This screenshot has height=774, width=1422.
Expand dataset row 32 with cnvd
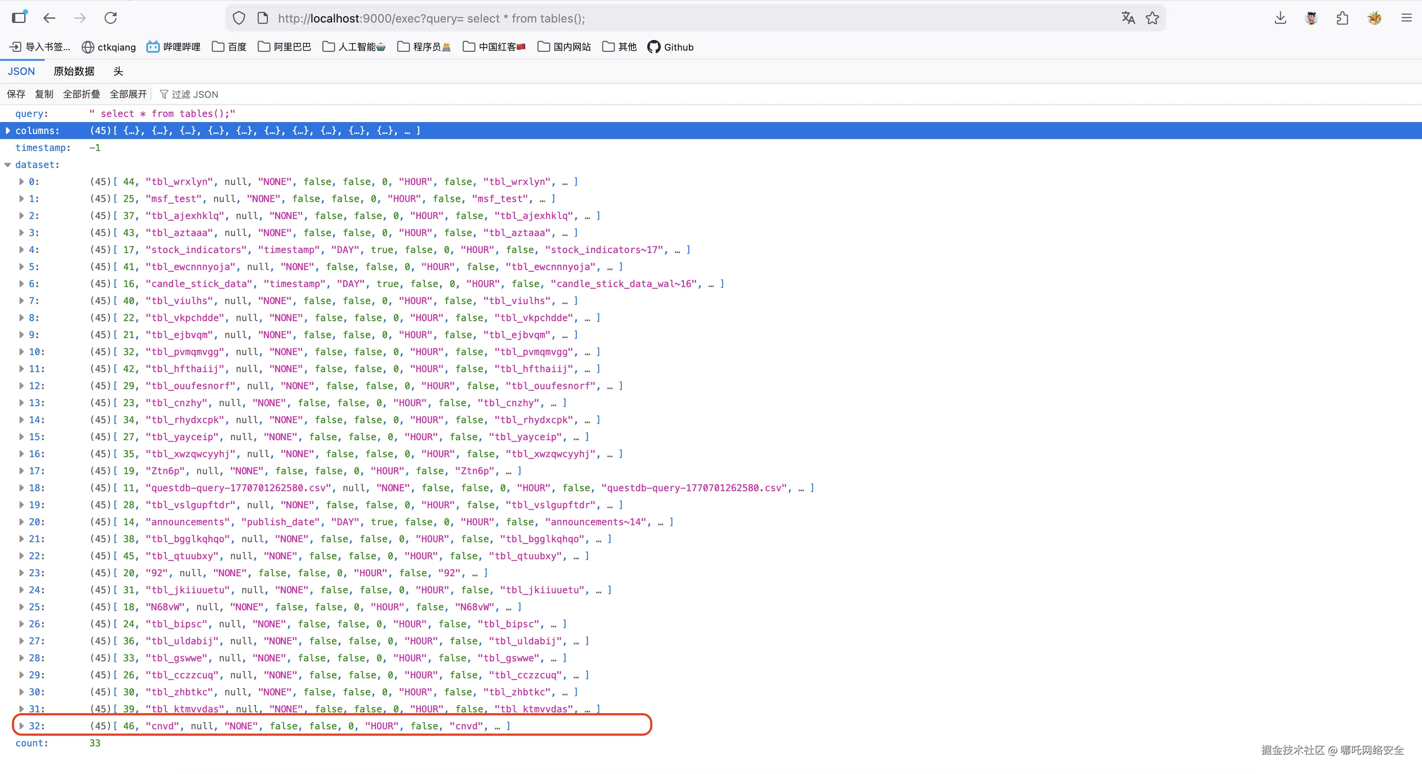point(22,726)
